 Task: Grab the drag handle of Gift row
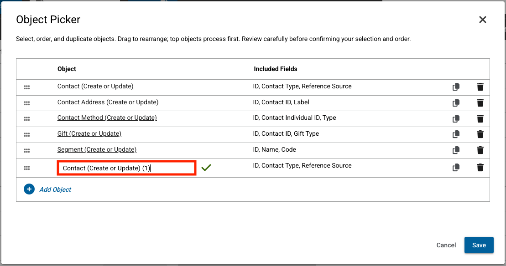(27, 135)
